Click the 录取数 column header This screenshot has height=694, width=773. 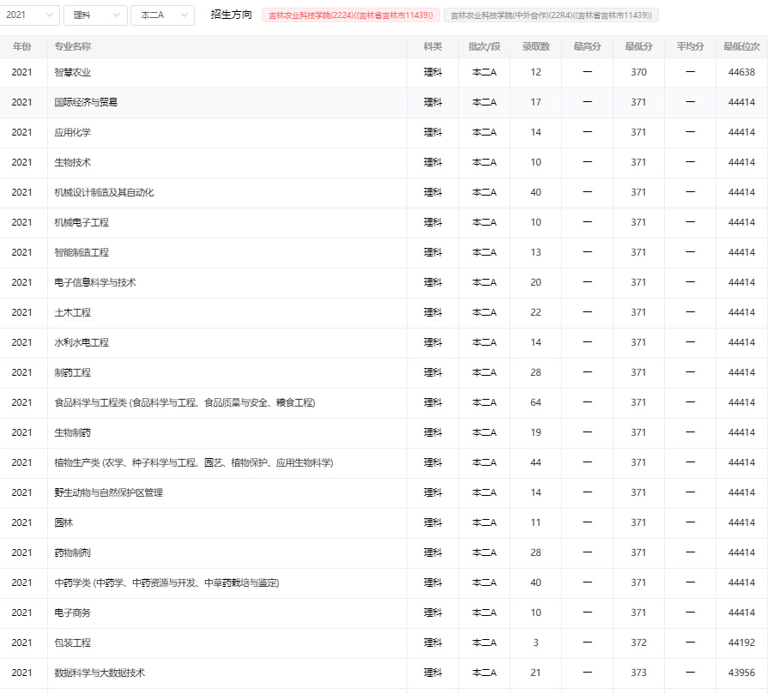click(x=536, y=47)
